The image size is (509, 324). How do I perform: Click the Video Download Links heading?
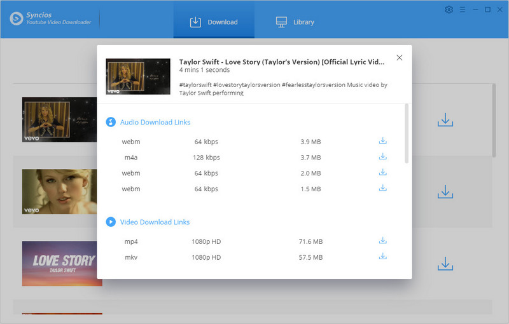pos(155,222)
